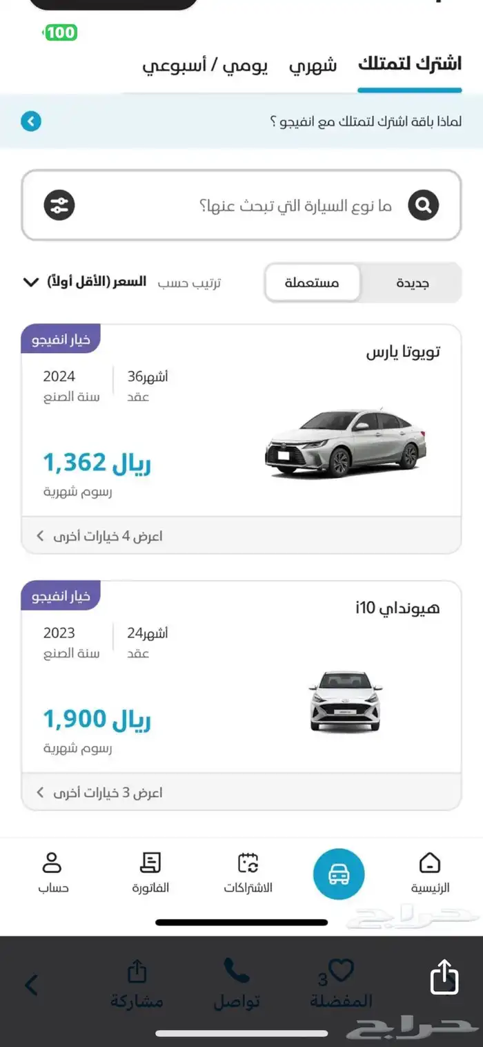
Task: Tap the Toyota Yaris car image
Action: click(346, 442)
